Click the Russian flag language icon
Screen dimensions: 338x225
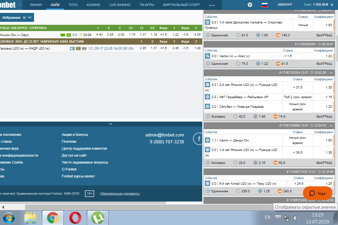(264, 5)
